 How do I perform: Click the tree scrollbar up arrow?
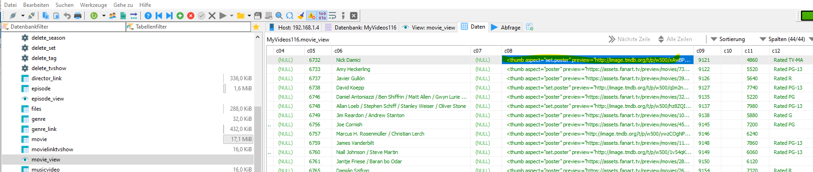pos(258,36)
